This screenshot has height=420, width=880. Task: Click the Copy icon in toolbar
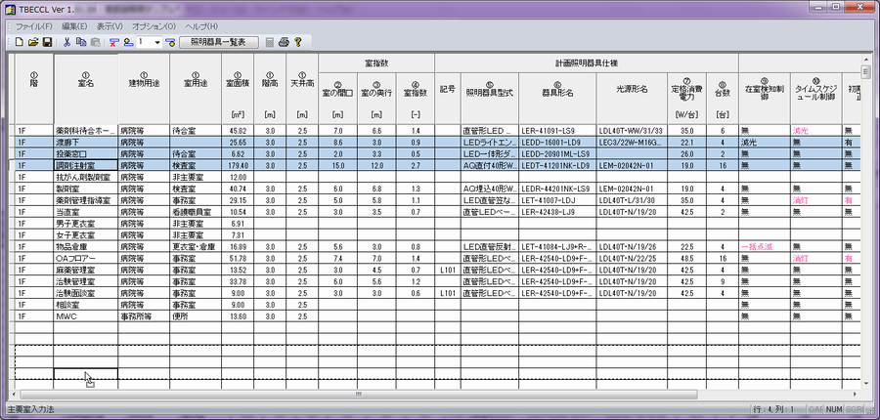click(80, 43)
